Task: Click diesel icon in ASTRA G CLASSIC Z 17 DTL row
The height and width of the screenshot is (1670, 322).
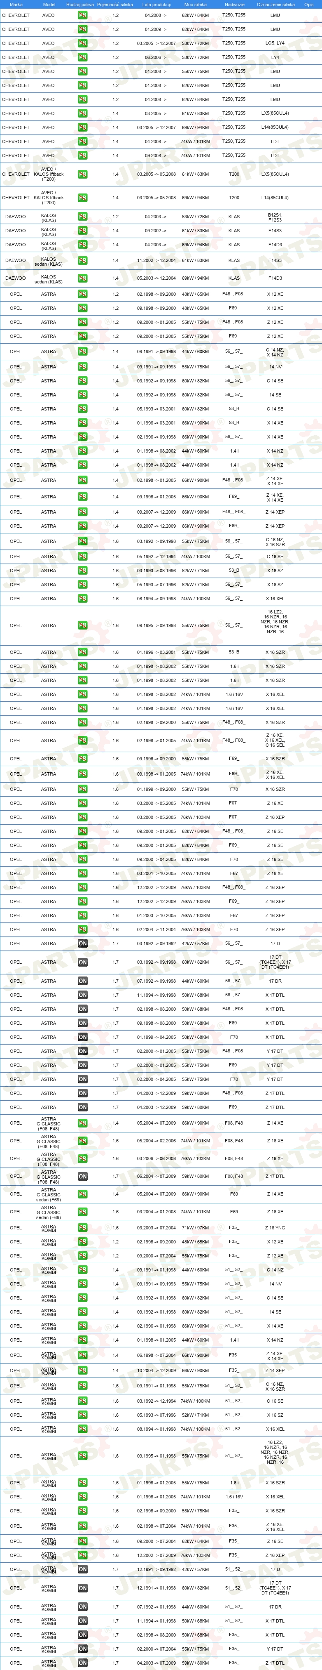Action: [82, 1176]
